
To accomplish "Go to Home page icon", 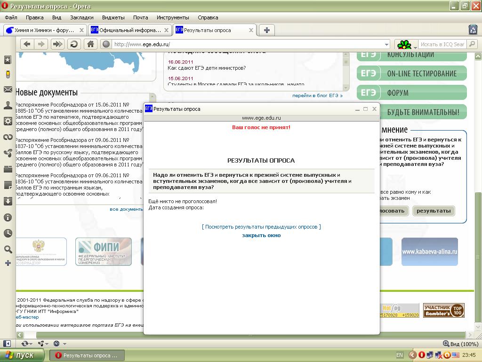I will [90, 44].
